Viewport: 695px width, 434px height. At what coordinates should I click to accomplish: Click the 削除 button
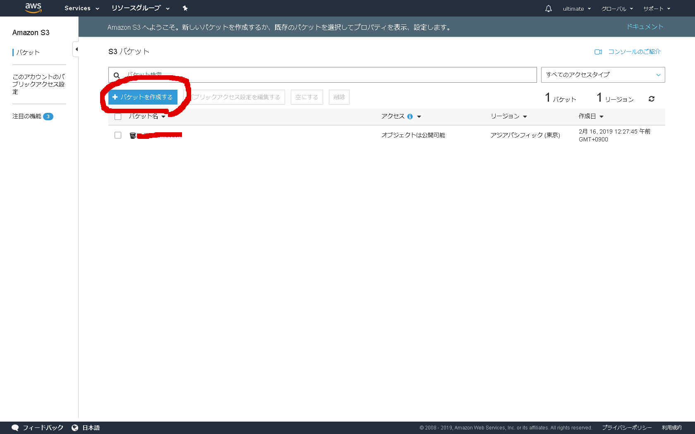[339, 97]
